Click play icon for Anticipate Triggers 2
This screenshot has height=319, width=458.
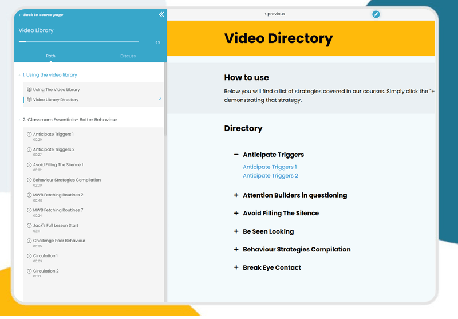coord(29,149)
